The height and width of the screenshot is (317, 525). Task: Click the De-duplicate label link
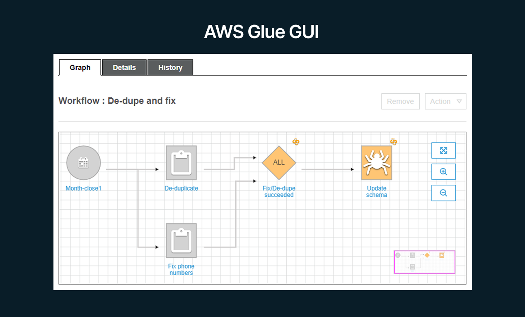click(x=181, y=189)
